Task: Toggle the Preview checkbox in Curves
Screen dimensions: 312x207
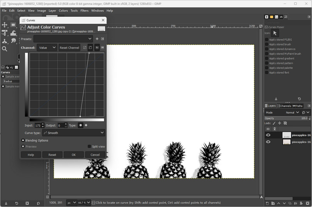Action: [x=23, y=146]
